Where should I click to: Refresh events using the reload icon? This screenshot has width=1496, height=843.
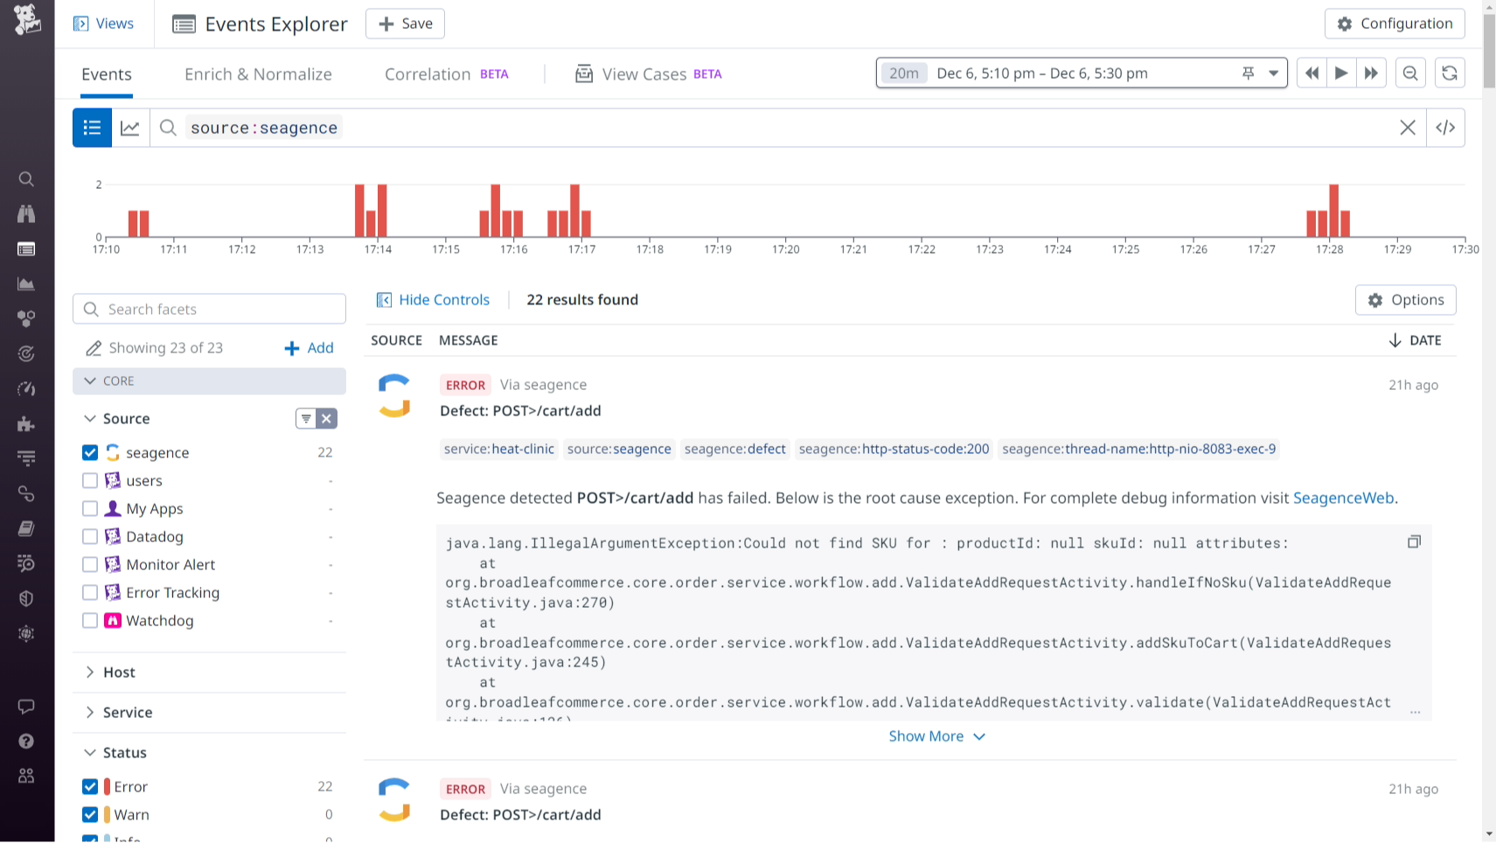coord(1450,73)
